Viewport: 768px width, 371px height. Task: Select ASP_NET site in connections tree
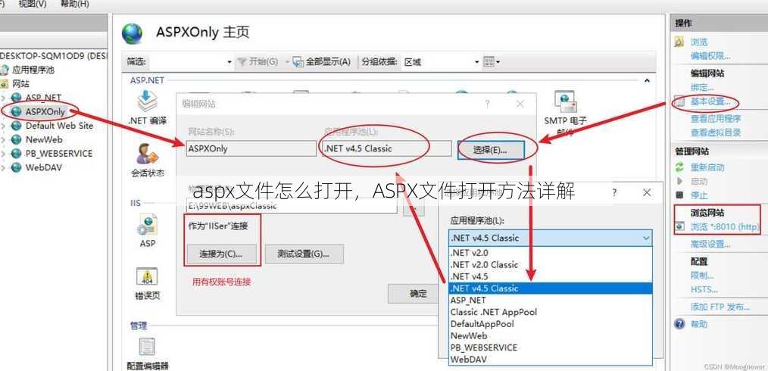click(x=43, y=98)
